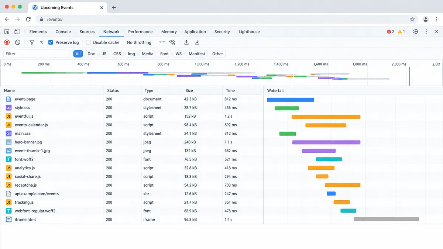Bookmark this page with the star
Image resolution: width=443 pixels, height=249 pixels.
tap(412, 19)
